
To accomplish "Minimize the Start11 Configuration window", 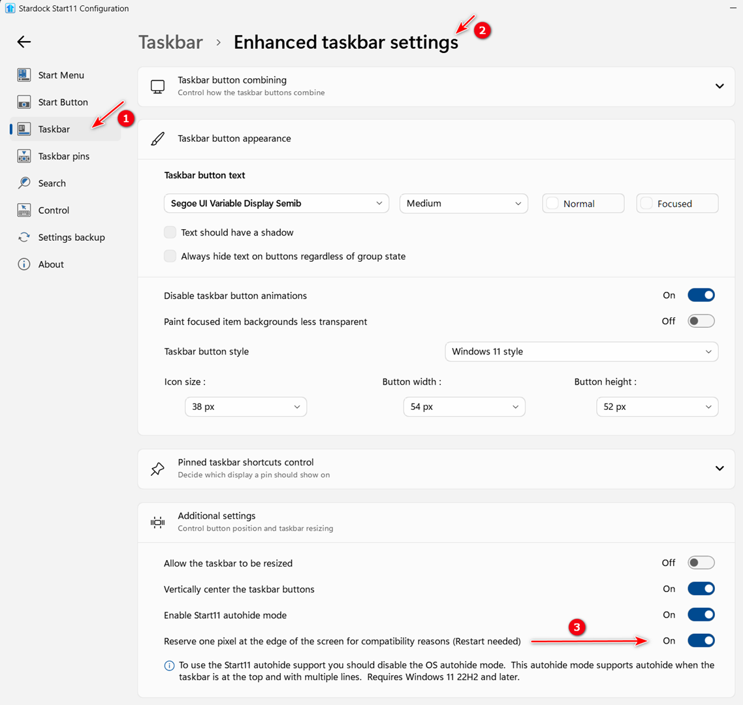I will pyautogui.click(x=733, y=8).
